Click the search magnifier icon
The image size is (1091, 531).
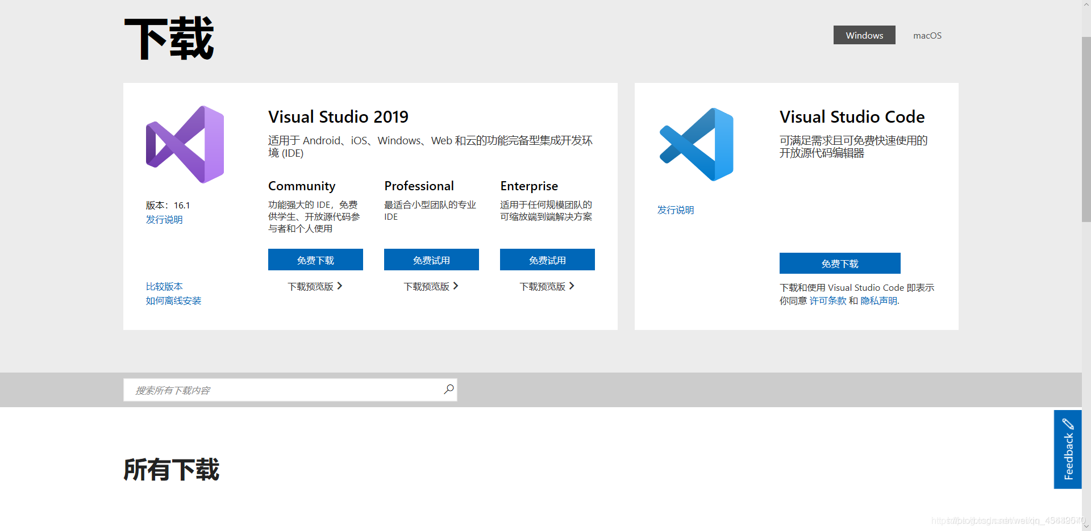[449, 389]
